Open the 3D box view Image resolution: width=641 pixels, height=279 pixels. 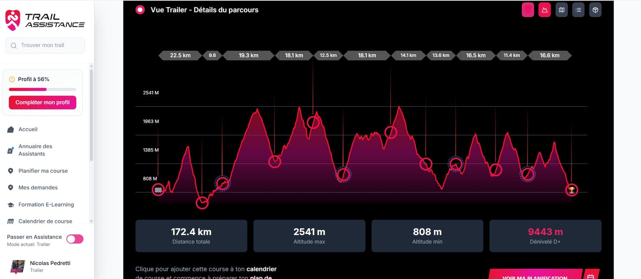coord(595,10)
